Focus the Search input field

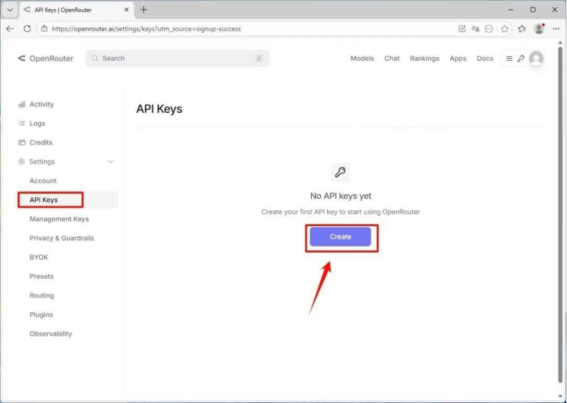tap(178, 58)
